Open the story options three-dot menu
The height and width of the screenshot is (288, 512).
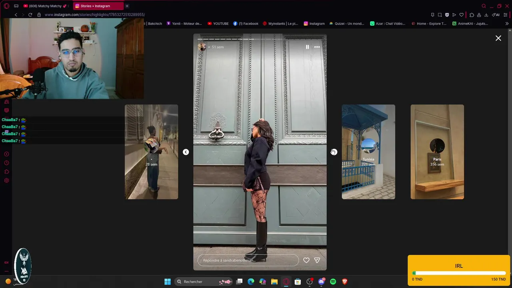click(317, 47)
